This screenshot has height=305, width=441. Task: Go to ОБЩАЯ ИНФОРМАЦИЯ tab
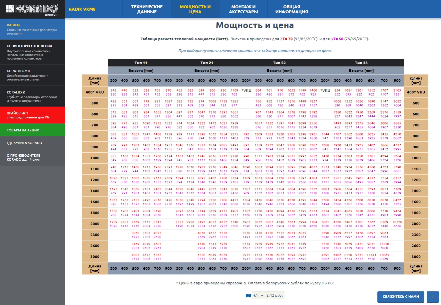(291, 9)
